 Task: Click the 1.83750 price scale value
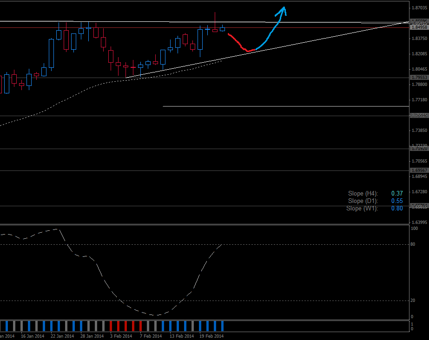[x=419, y=39]
